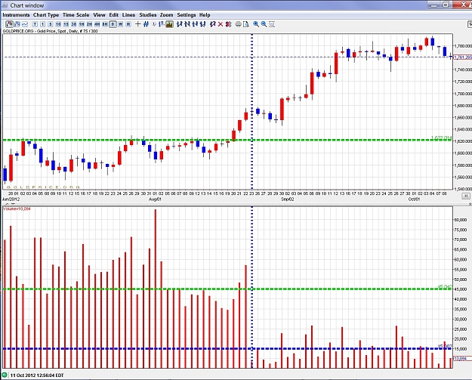Viewport: 472px width, 380px height.
Task: Select the green 1,622.014 price line label
Action: (x=441, y=138)
